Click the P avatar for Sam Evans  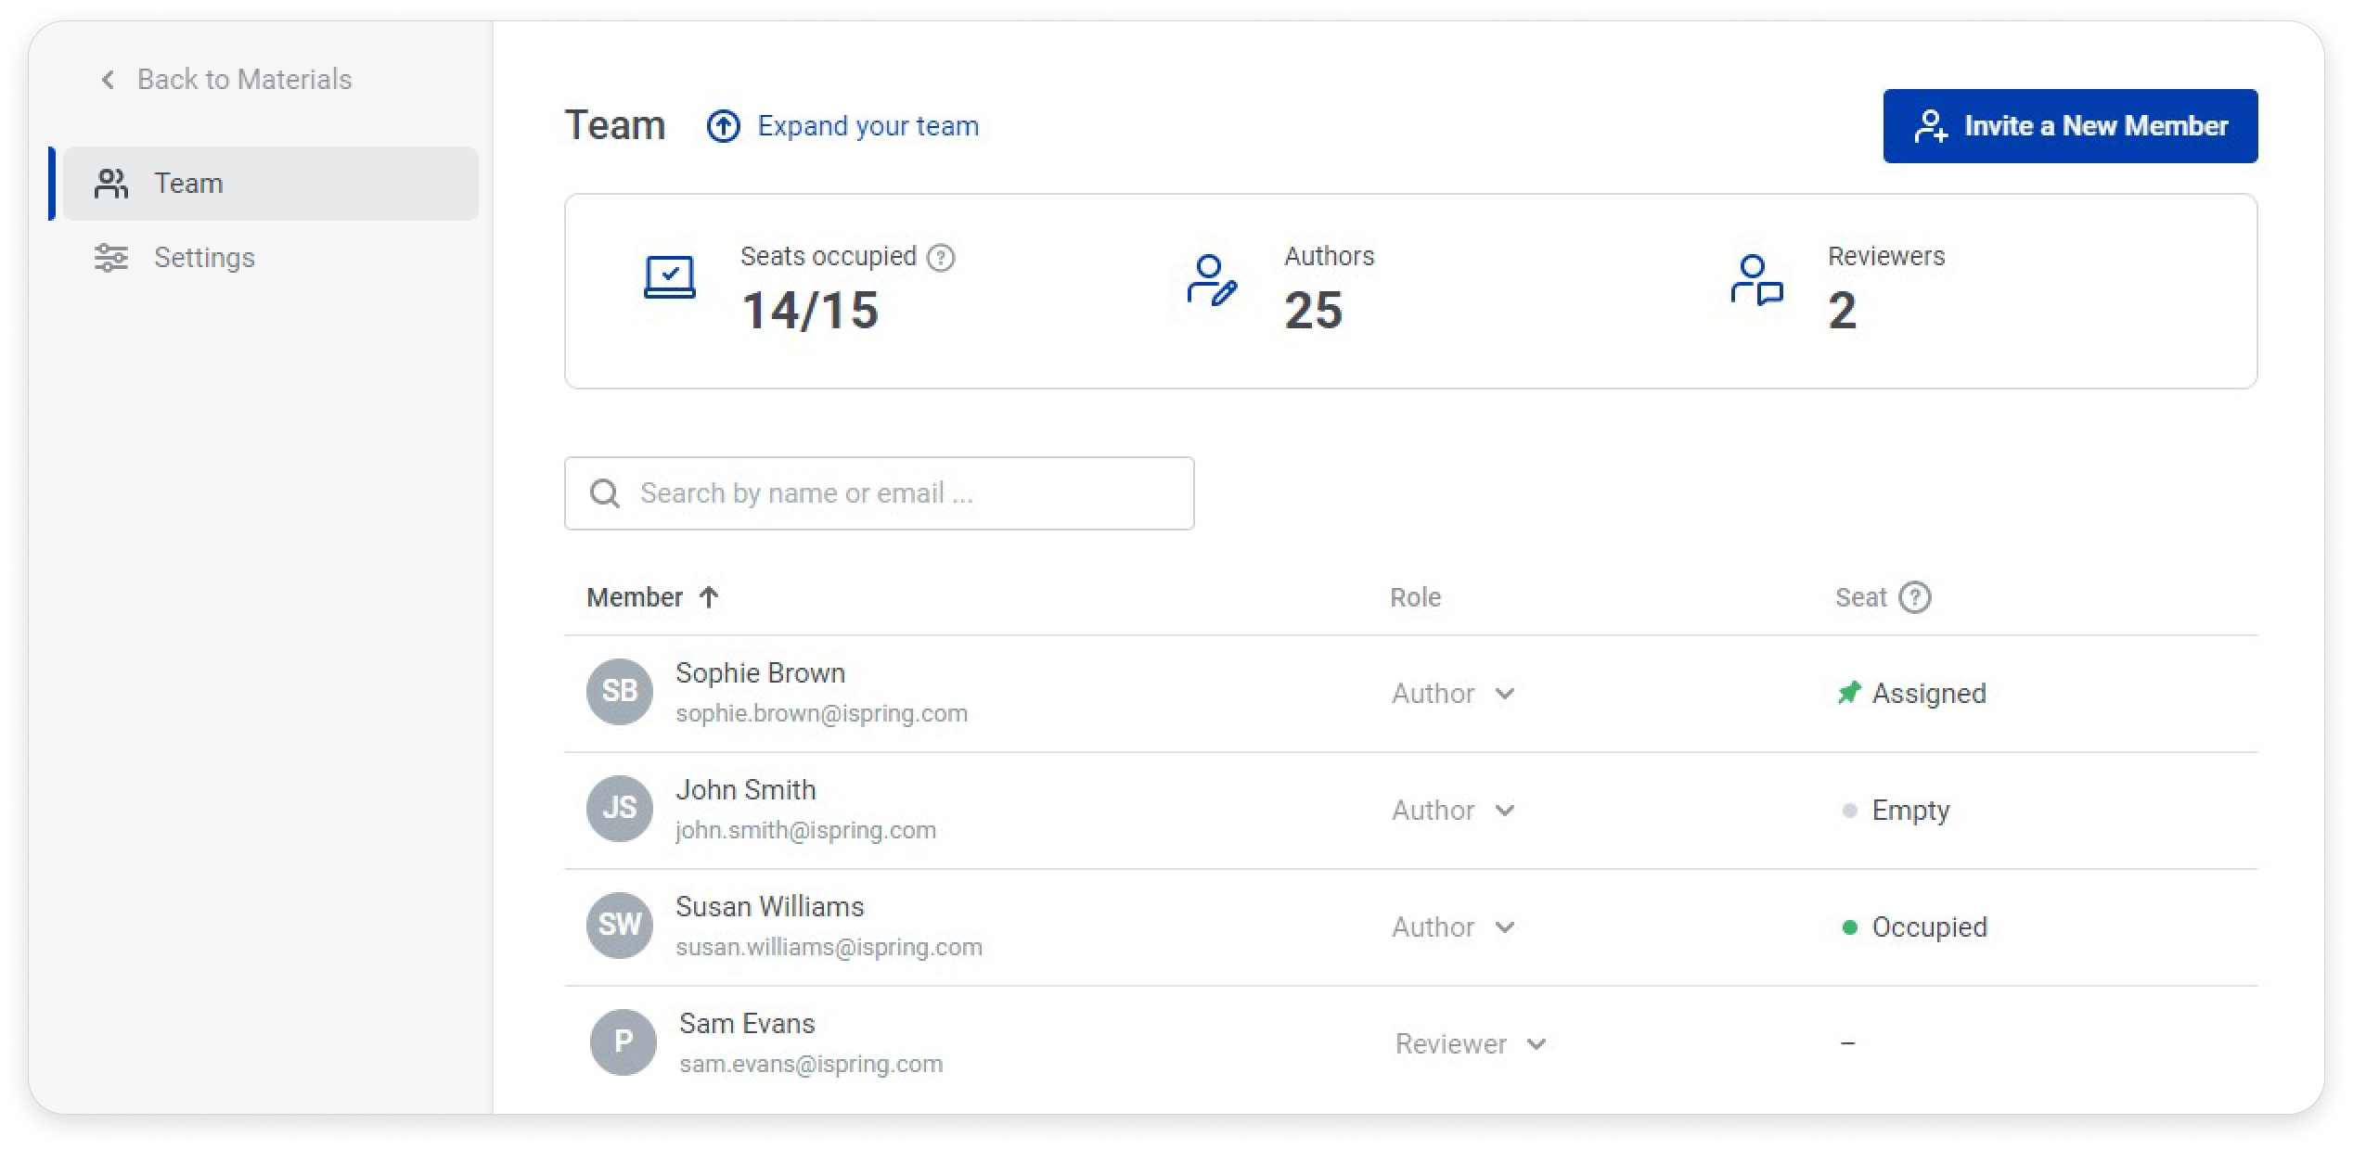tap(624, 1042)
